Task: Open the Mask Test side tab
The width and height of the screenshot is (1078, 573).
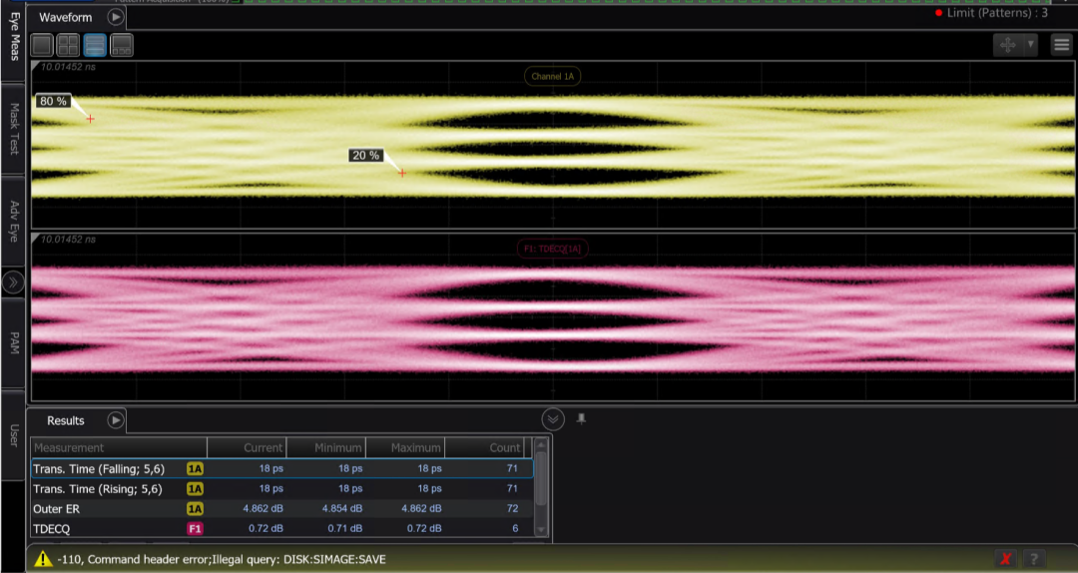Action: pyautogui.click(x=13, y=129)
